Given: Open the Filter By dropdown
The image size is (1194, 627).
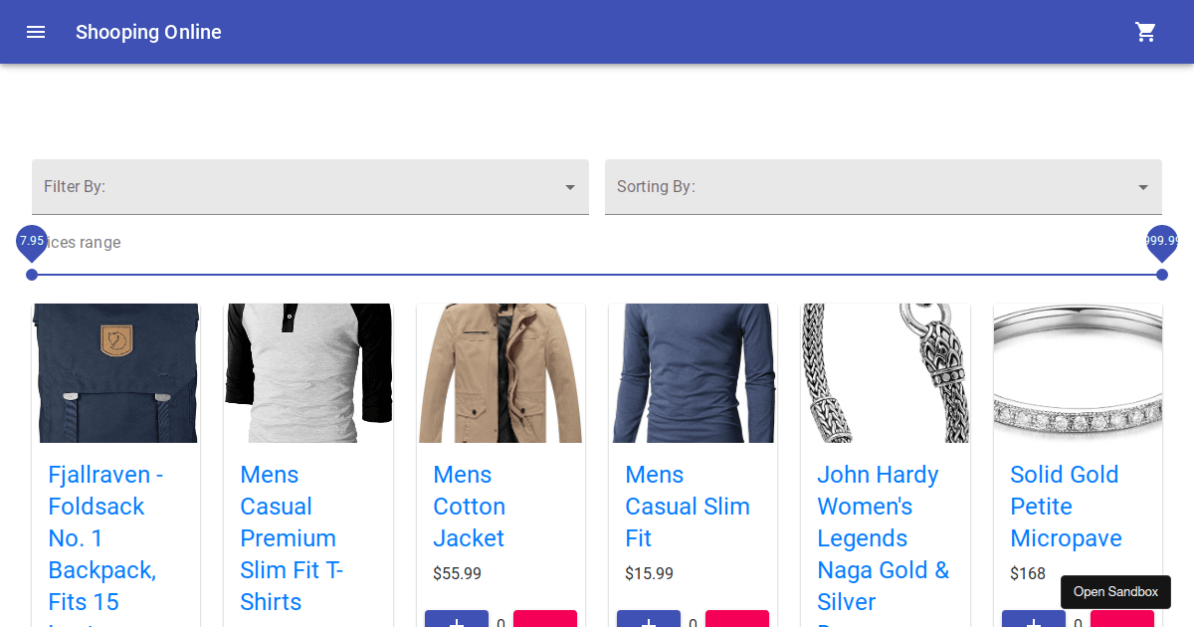Looking at the screenshot, I should [x=309, y=186].
